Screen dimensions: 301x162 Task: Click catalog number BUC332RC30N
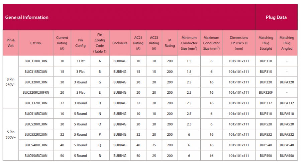(x=36, y=103)
